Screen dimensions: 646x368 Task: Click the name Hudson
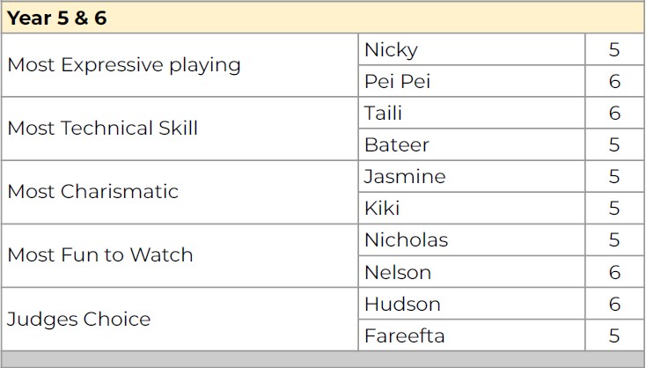[402, 304]
